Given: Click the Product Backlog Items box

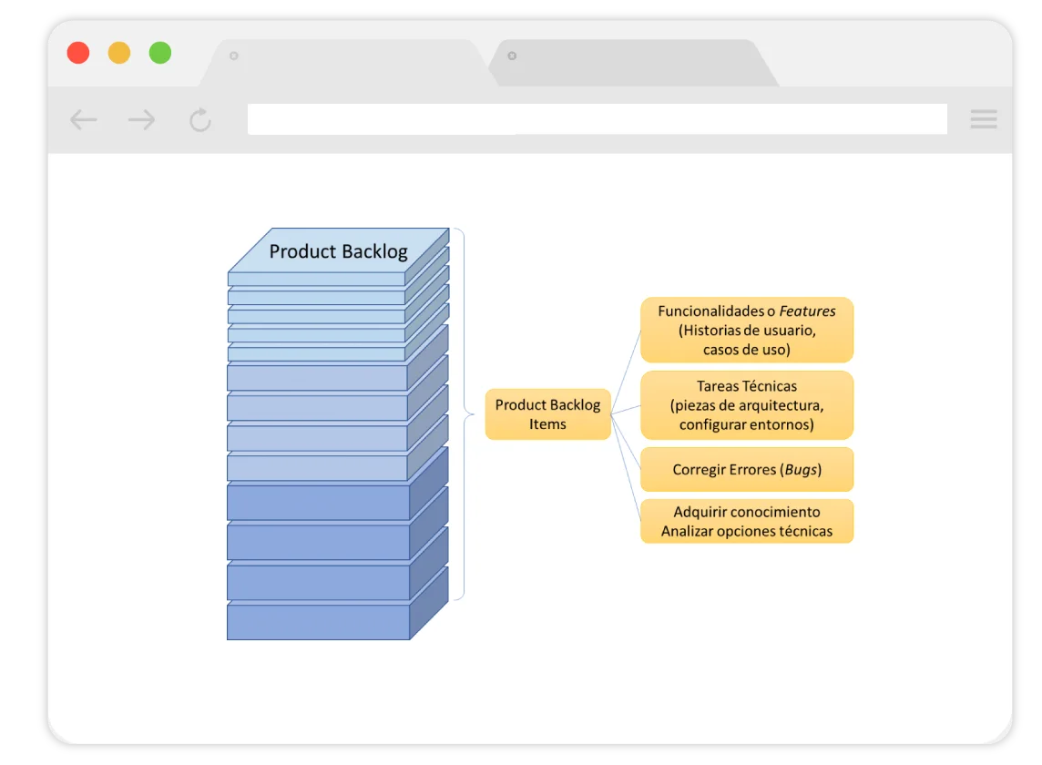Looking at the screenshot, I should pos(547,414).
